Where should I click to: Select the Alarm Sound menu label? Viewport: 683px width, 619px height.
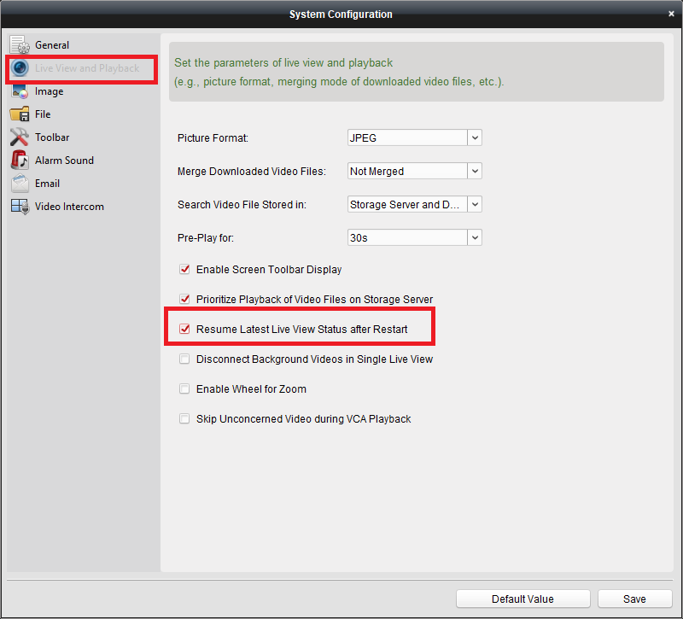(x=64, y=161)
